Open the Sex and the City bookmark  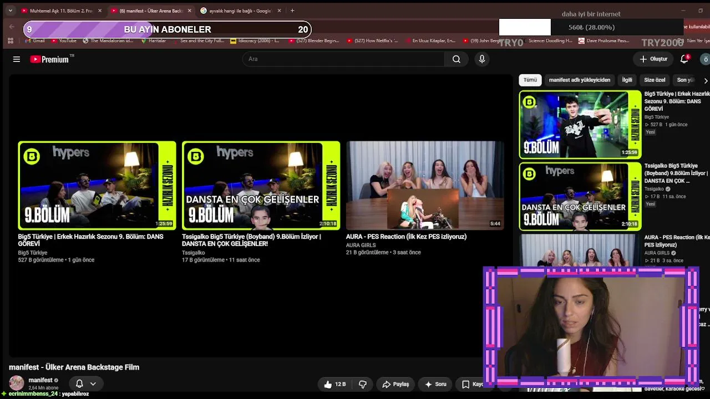coord(199,40)
